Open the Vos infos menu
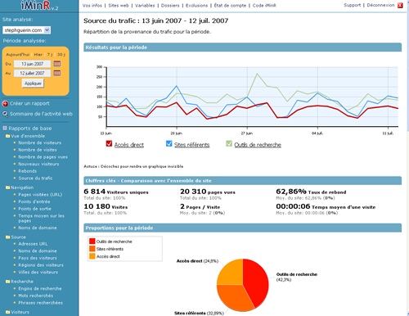 pyautogui.click(x=92, y=6)
